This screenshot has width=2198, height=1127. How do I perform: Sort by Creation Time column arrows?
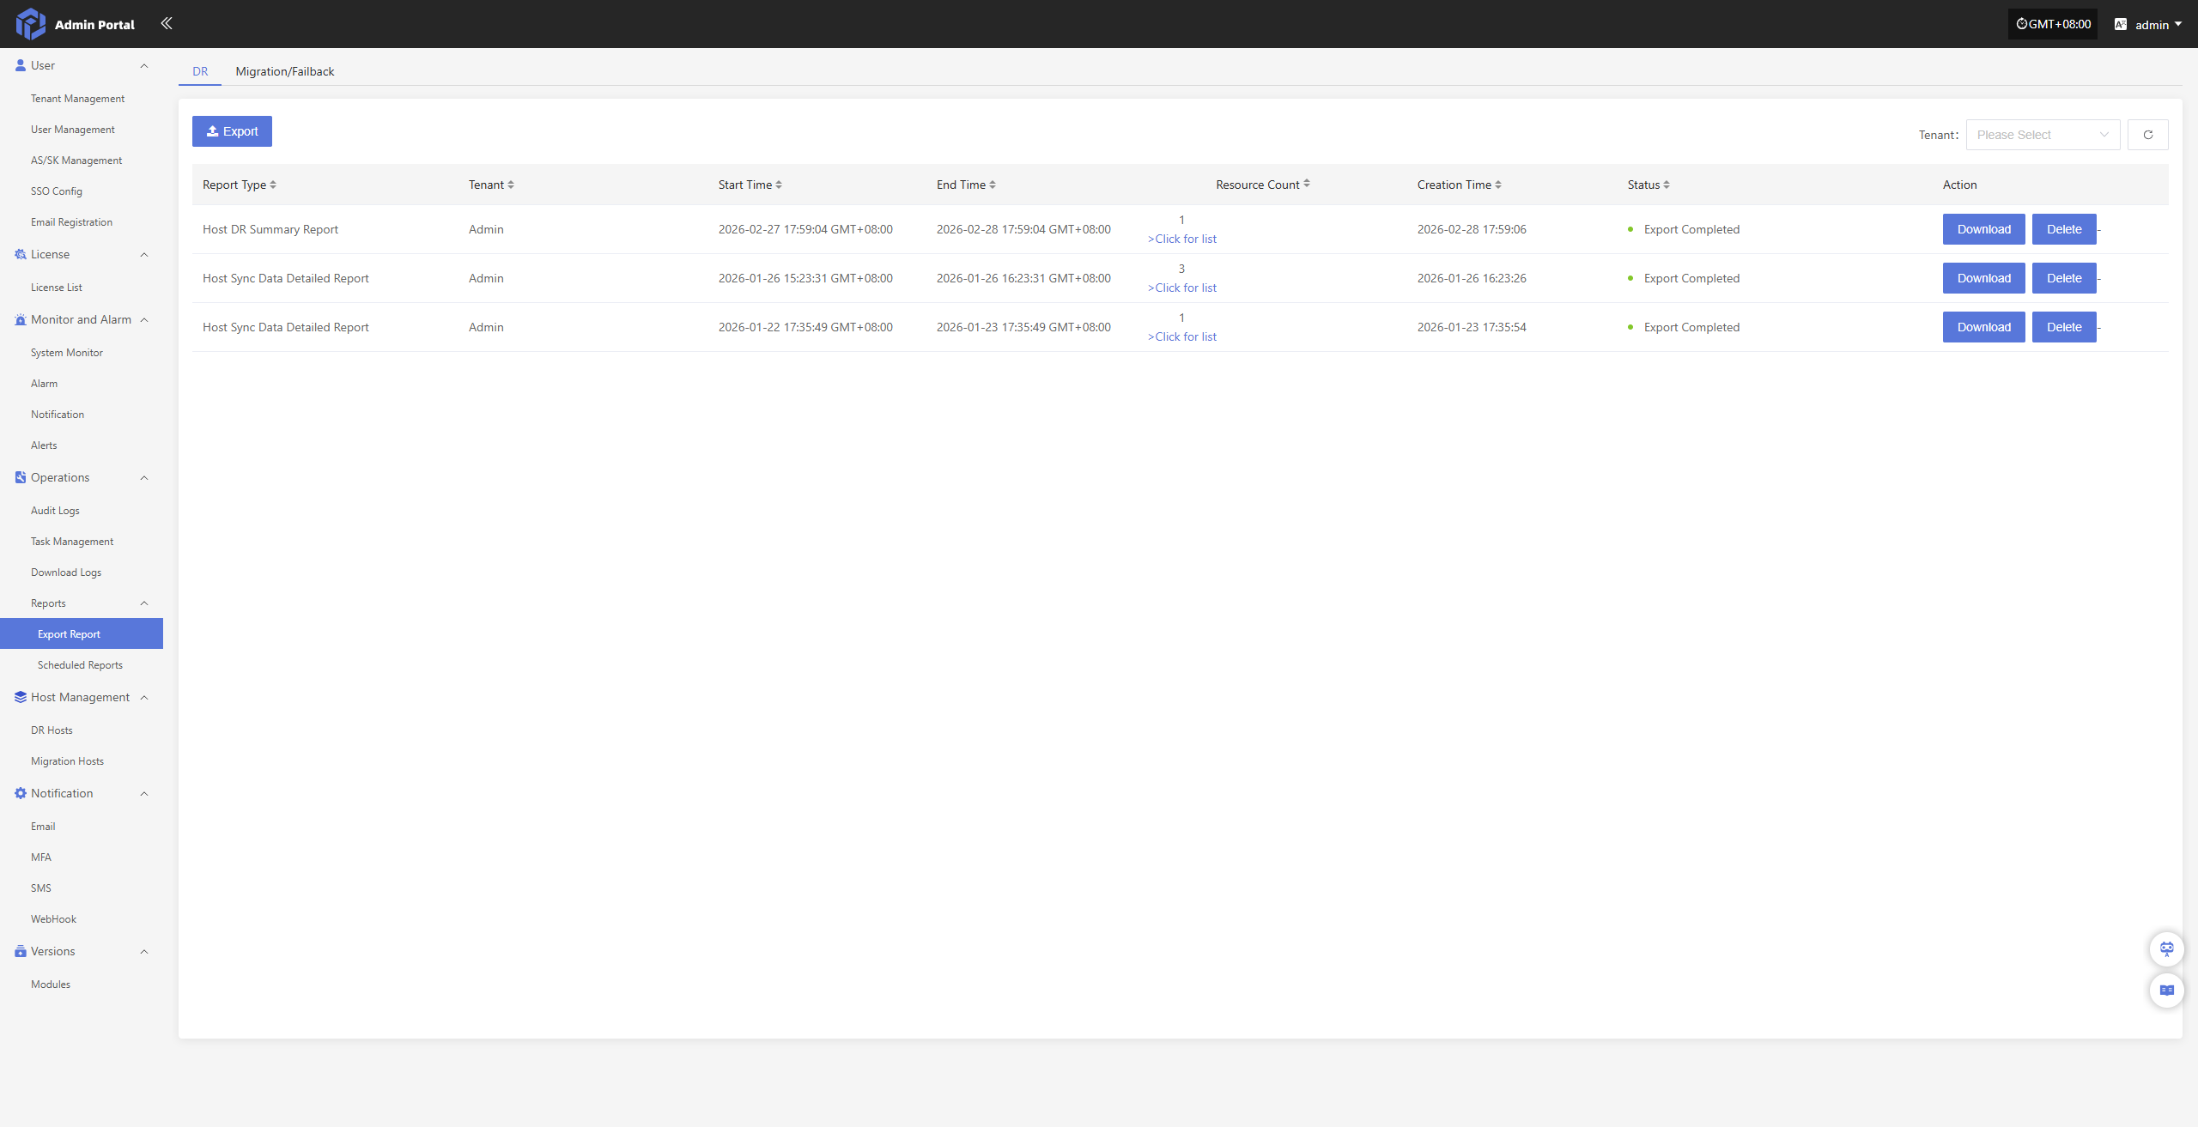1498,185
